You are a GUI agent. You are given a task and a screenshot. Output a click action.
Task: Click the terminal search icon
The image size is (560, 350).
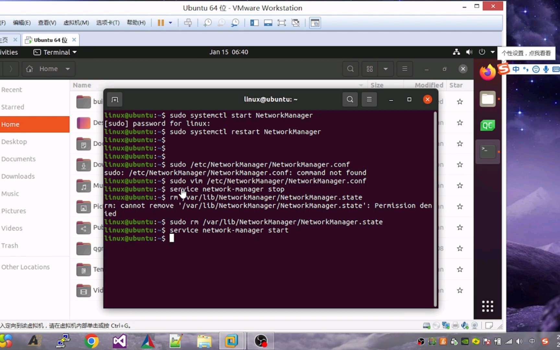(350, 99)
